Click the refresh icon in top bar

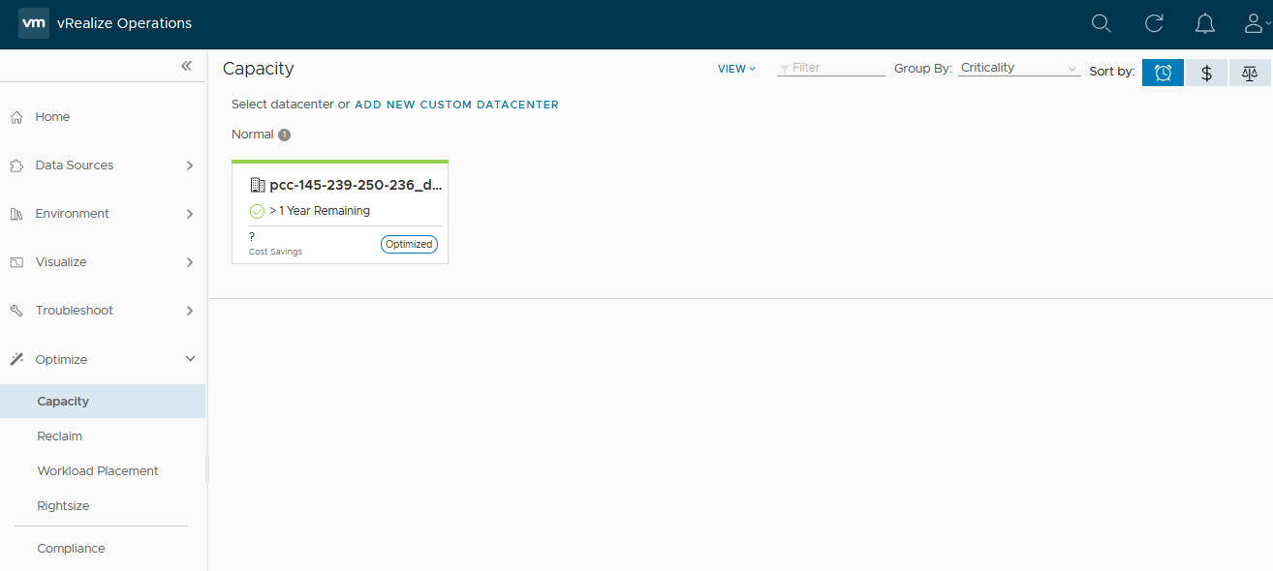(1153, 23)
